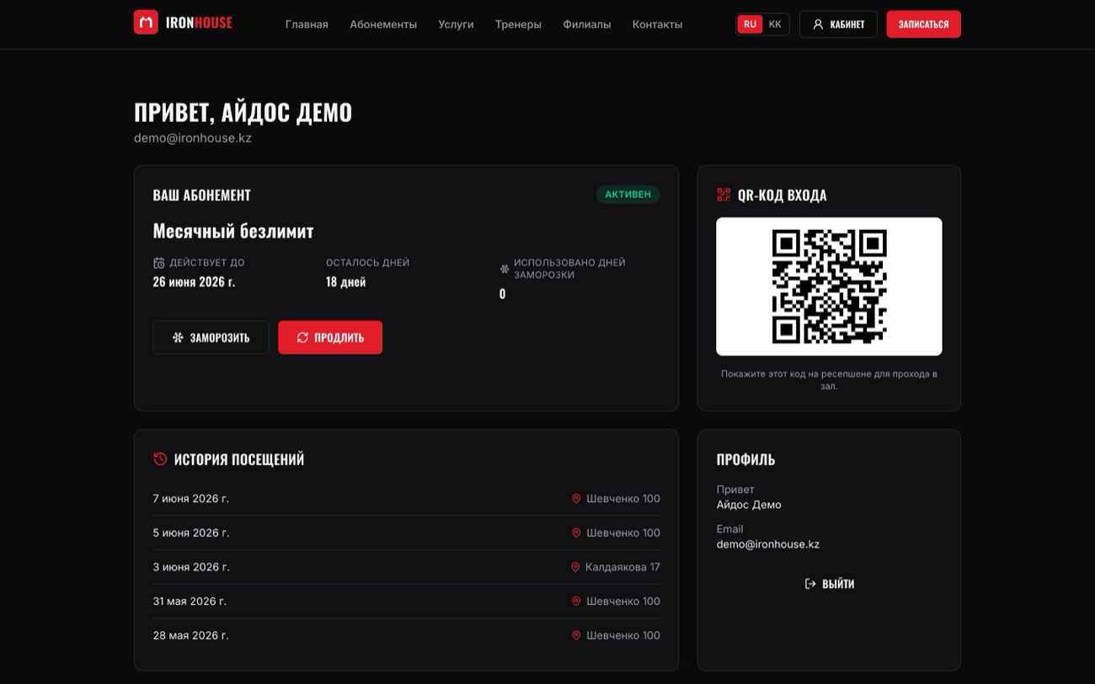Go to Абонементы page

click(x=383, y=24)
